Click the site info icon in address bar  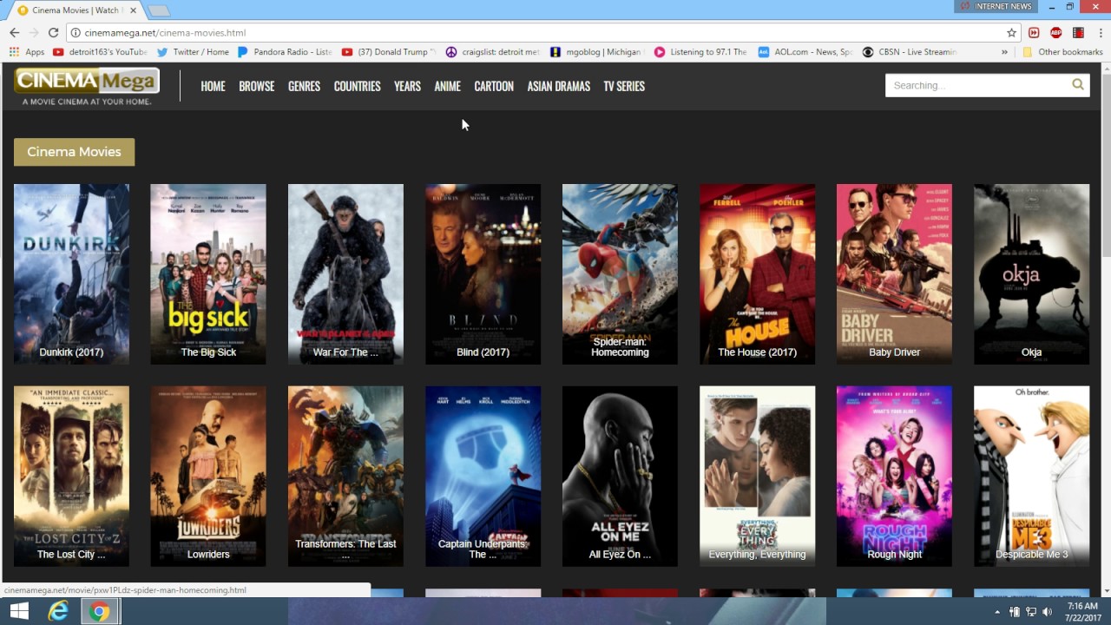[x=76, y=33]
